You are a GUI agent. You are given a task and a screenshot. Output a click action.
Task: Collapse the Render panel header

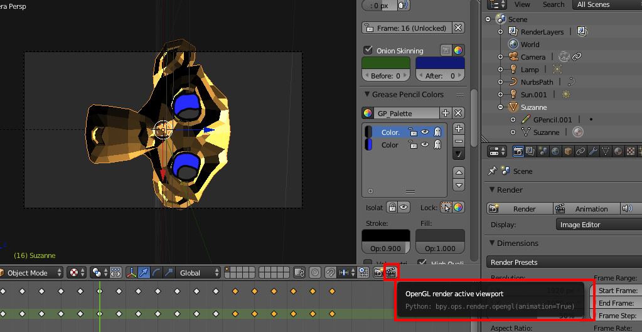point(492,190)
